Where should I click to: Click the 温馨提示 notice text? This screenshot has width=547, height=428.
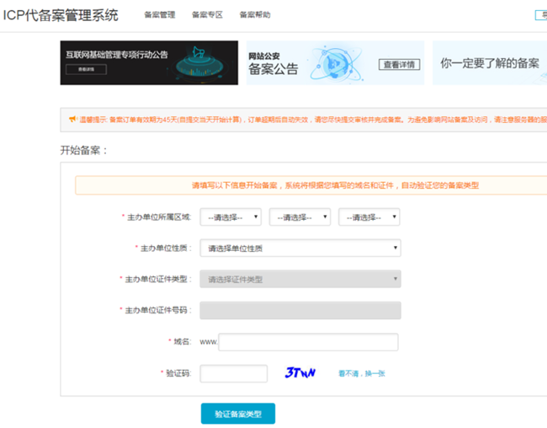coord(313,120)
